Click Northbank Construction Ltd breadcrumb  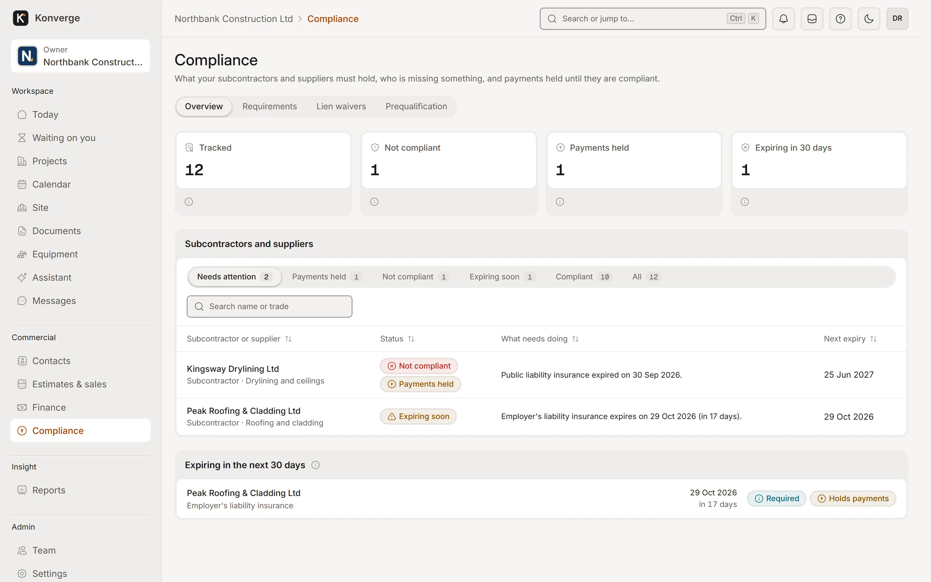tap(233, 18)
